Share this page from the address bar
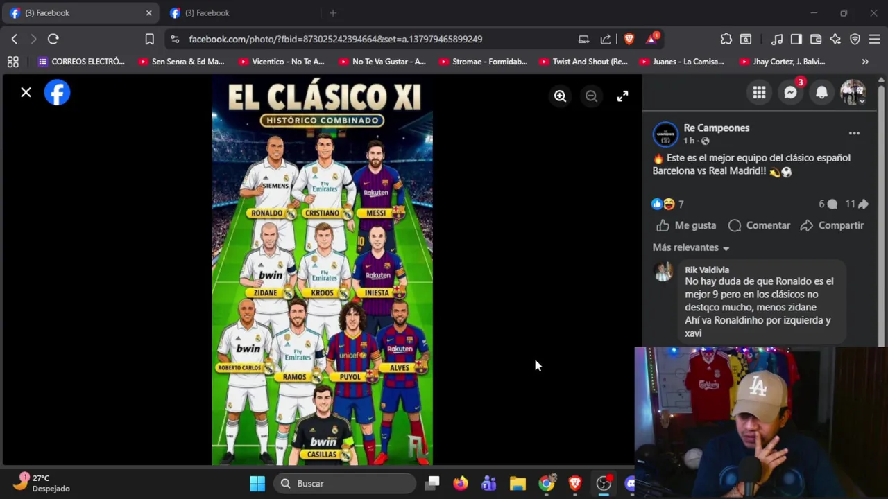 coord(606,39)
